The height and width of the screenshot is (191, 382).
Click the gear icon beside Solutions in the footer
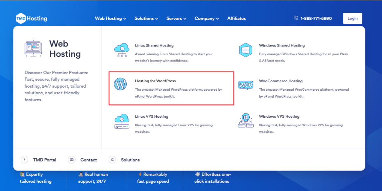pyautogui.click(x=112, y=160)
